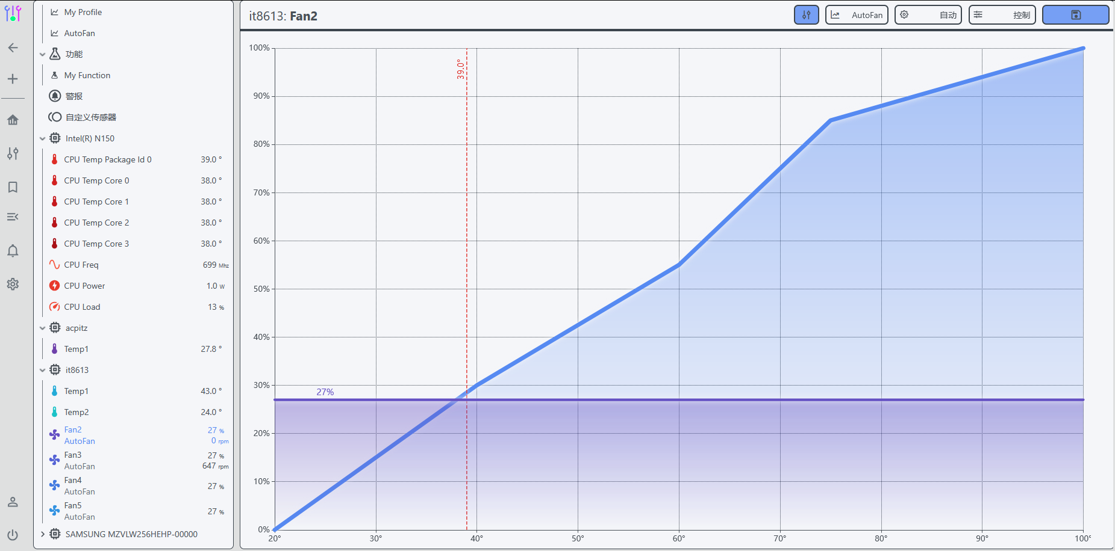Viewport: 1115px width, 551px height.
Task: Click the sliders icon button in header
Action: (x=806, y=15)
